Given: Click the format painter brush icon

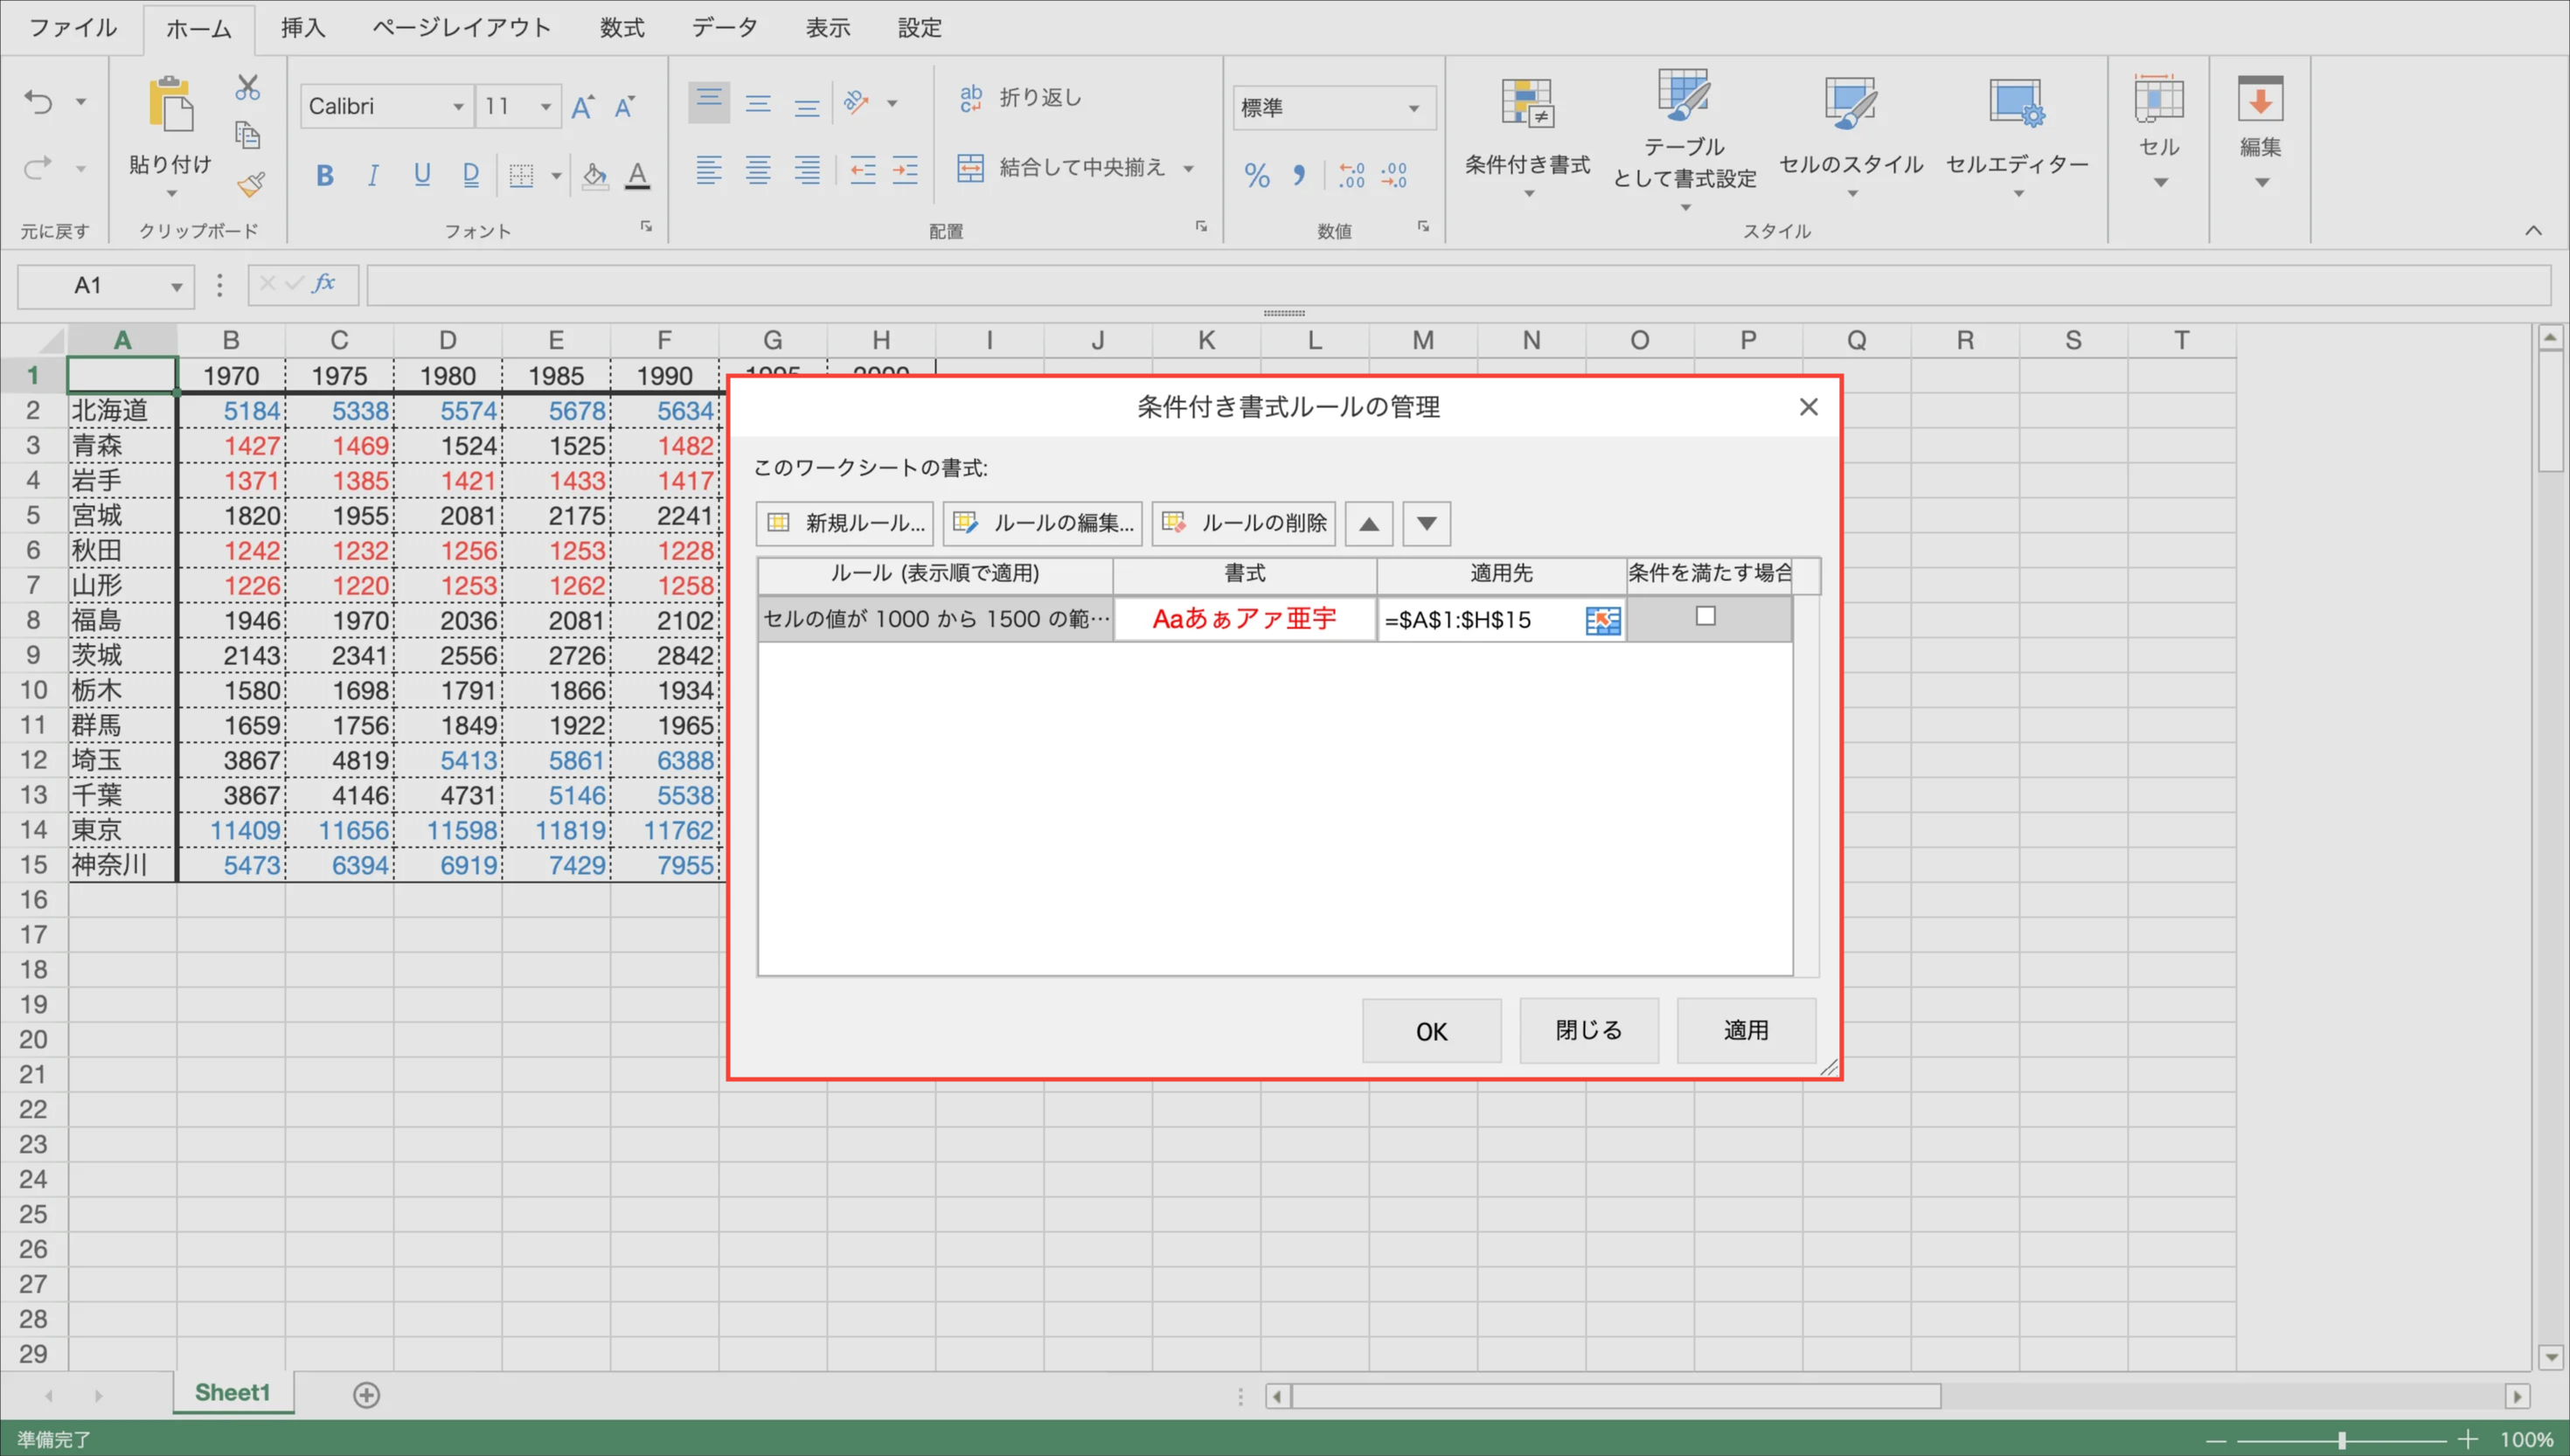Looking at the screenshot, I should (x=250, y=184).
